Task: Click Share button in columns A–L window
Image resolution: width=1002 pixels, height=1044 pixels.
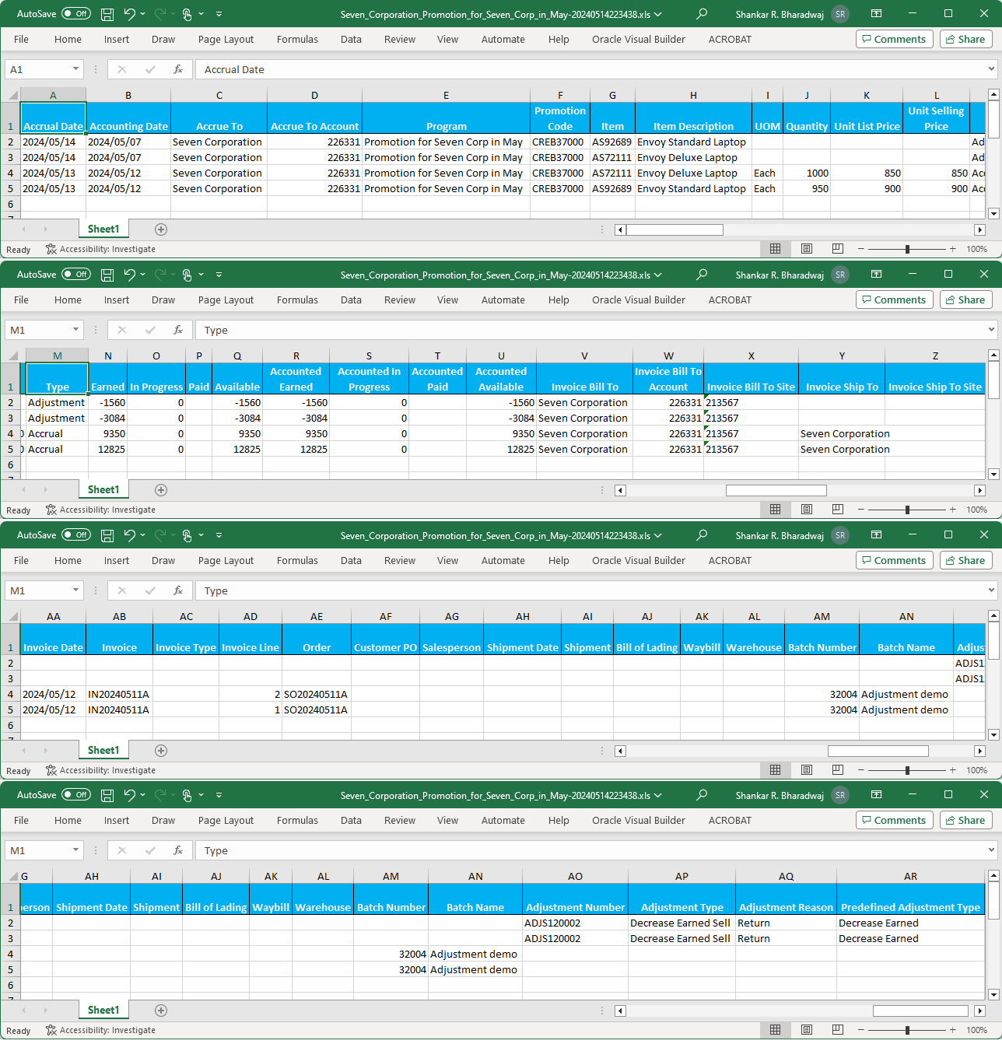Action: click(965, 39)
